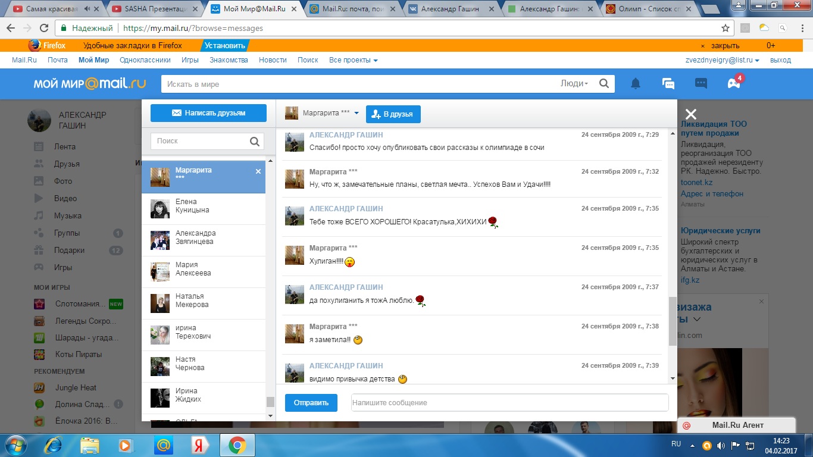This screenshot has width=813, height=457.
Task: Open Группы in the left sidebar
Action: (67, 233)
